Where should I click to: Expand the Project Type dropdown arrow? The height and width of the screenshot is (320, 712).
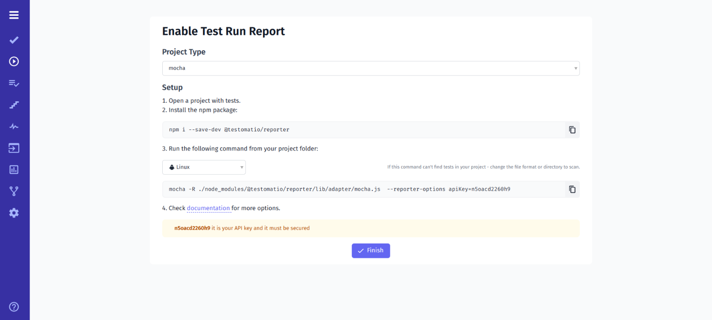click(575, 68)
